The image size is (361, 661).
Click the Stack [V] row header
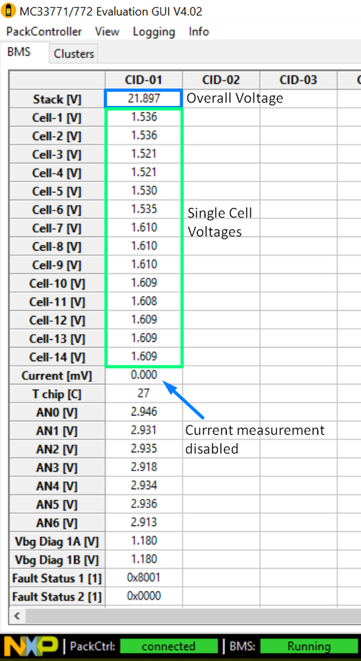tap(57, 99)
